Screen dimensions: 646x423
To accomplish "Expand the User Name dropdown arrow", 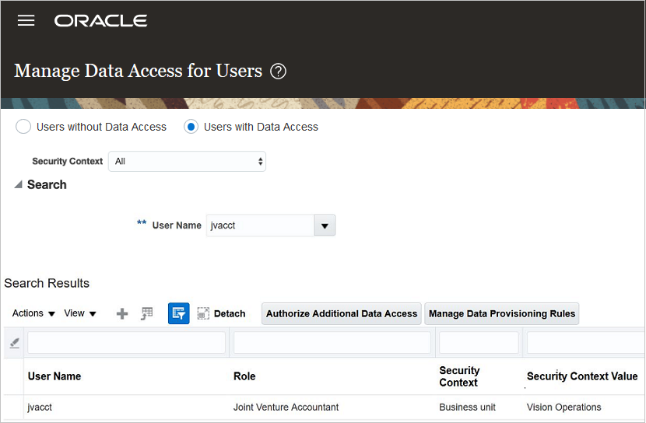I will pyautogui.click(x=325, y=225).
